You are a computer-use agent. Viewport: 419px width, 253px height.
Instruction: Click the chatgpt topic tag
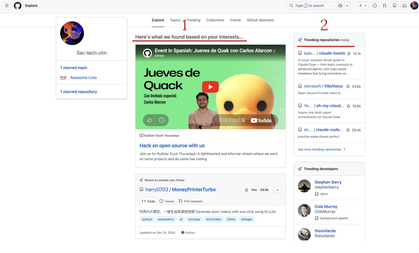[247, 219]
